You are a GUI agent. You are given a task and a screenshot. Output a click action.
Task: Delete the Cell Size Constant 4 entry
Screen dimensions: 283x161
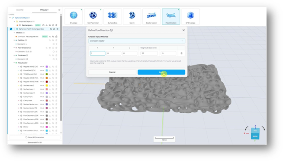56,44
